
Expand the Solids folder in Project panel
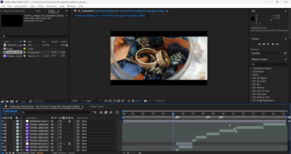coord(1,49)
